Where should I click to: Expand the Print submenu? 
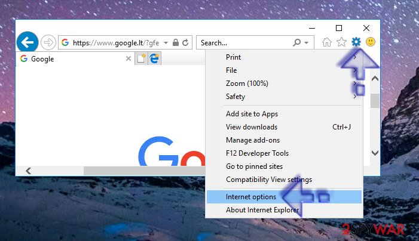(285, 57)
